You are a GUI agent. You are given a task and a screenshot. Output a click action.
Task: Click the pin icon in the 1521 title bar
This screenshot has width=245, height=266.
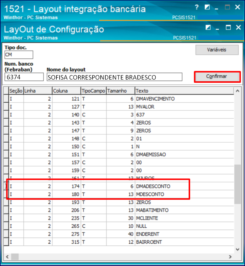pos(207,7)
